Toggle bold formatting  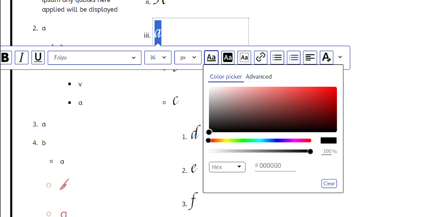coord(6,57)
